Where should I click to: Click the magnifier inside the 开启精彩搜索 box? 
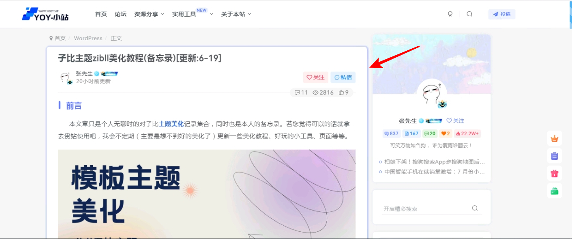(474, 208)
